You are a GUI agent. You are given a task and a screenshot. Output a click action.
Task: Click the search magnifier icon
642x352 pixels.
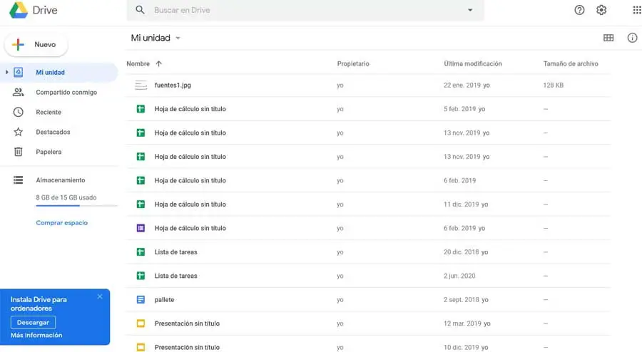tap(140, 10)
